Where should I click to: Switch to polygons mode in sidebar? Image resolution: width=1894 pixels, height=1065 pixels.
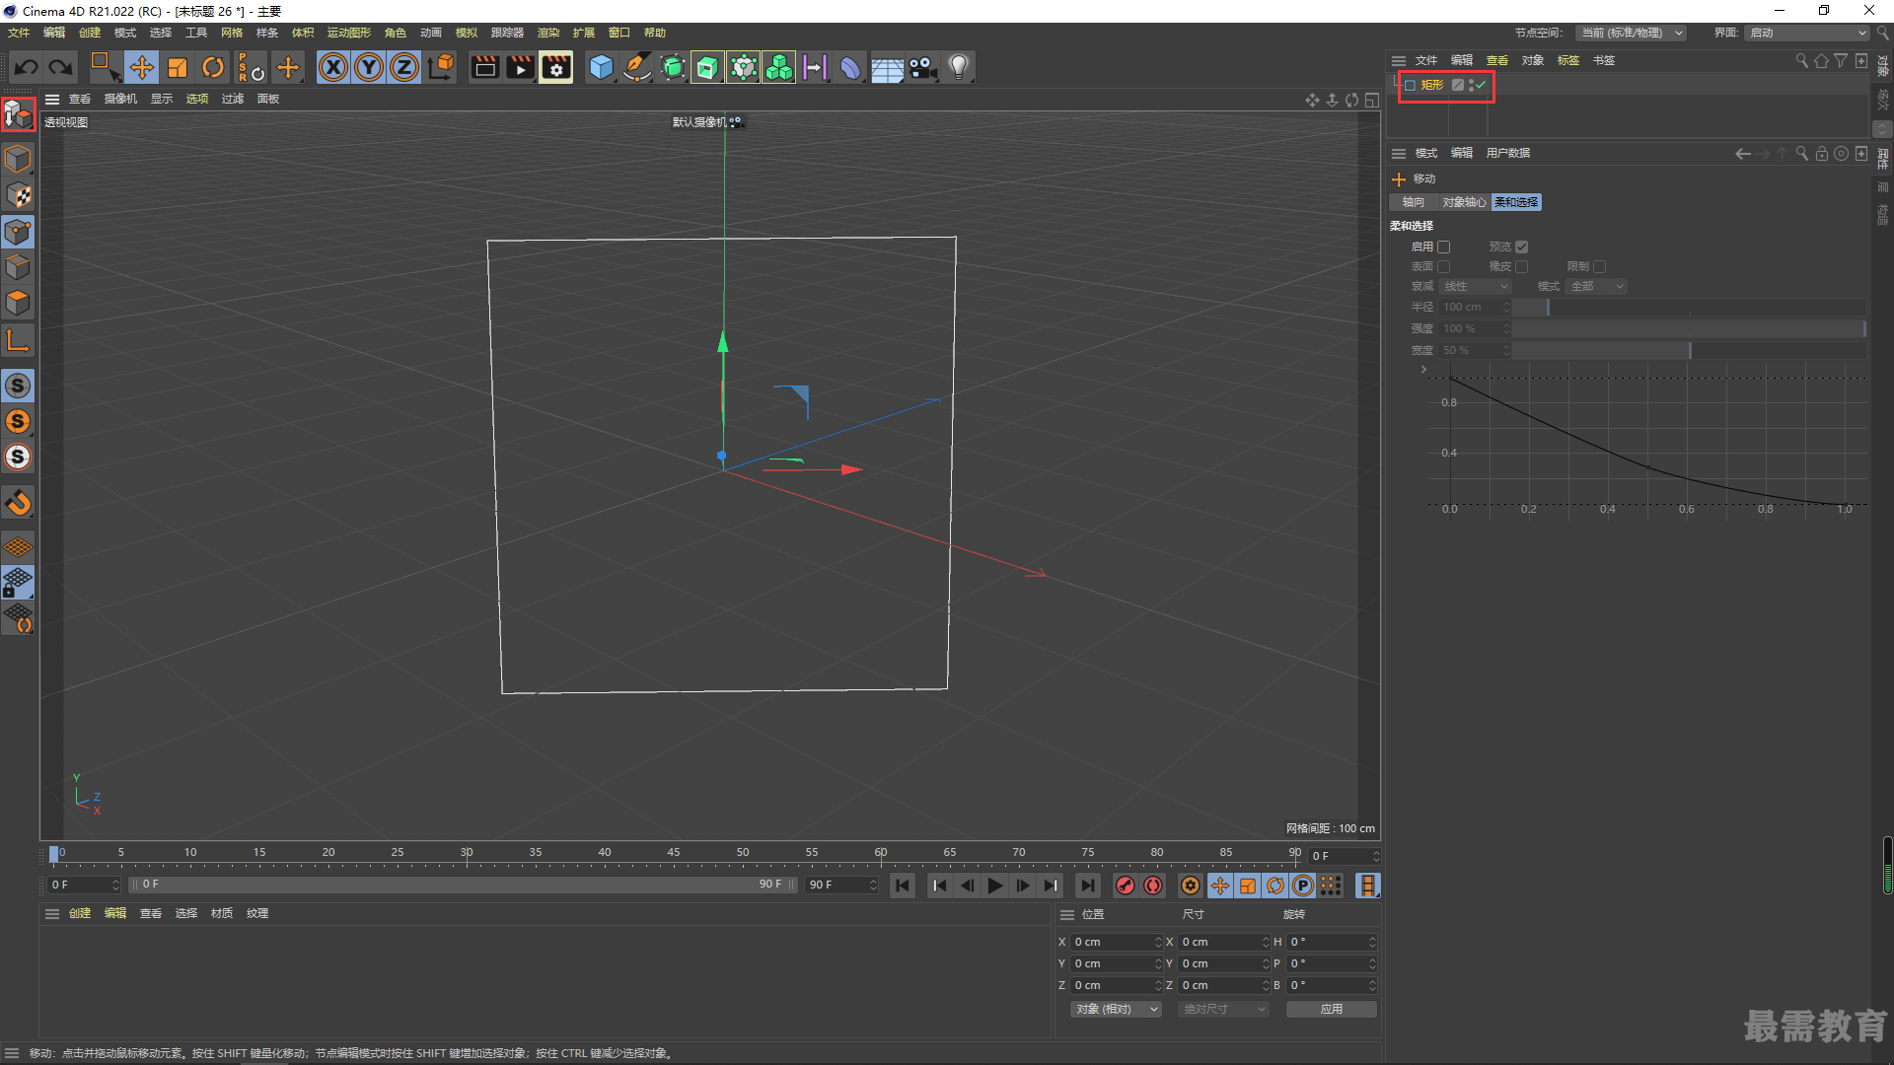19,303
